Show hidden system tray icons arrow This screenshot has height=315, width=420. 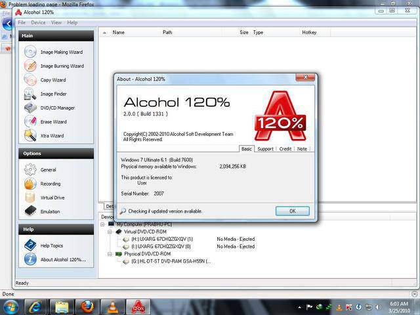tap(299, 307)
